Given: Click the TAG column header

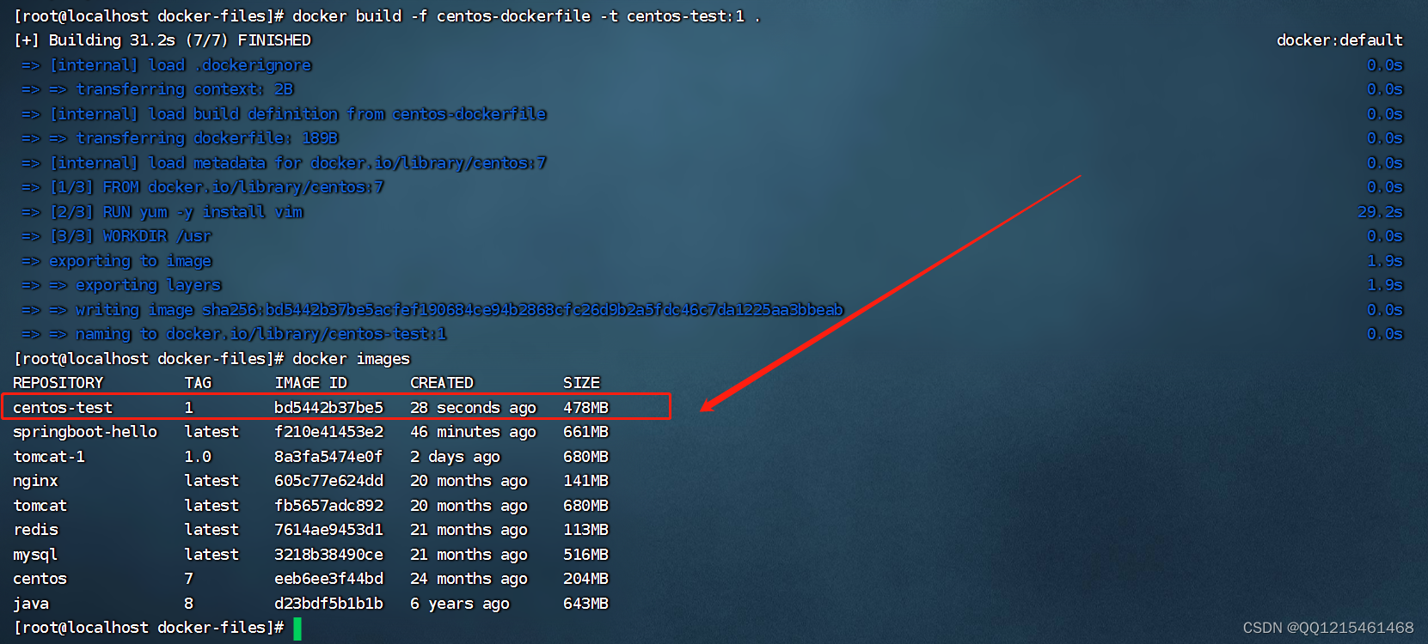Looking at the screenshot, I should (198, 383).
